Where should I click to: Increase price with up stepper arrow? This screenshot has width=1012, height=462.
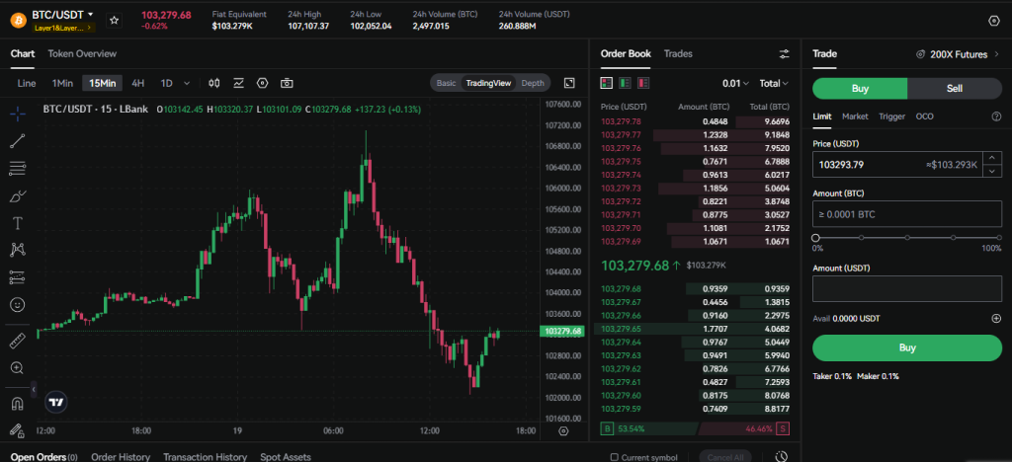point(992,159)
